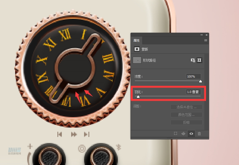This screenshot has width=239, height=165.
Task: Click the 选择并遮住 button
Action: pyautogui.click(x=187, y=107)
